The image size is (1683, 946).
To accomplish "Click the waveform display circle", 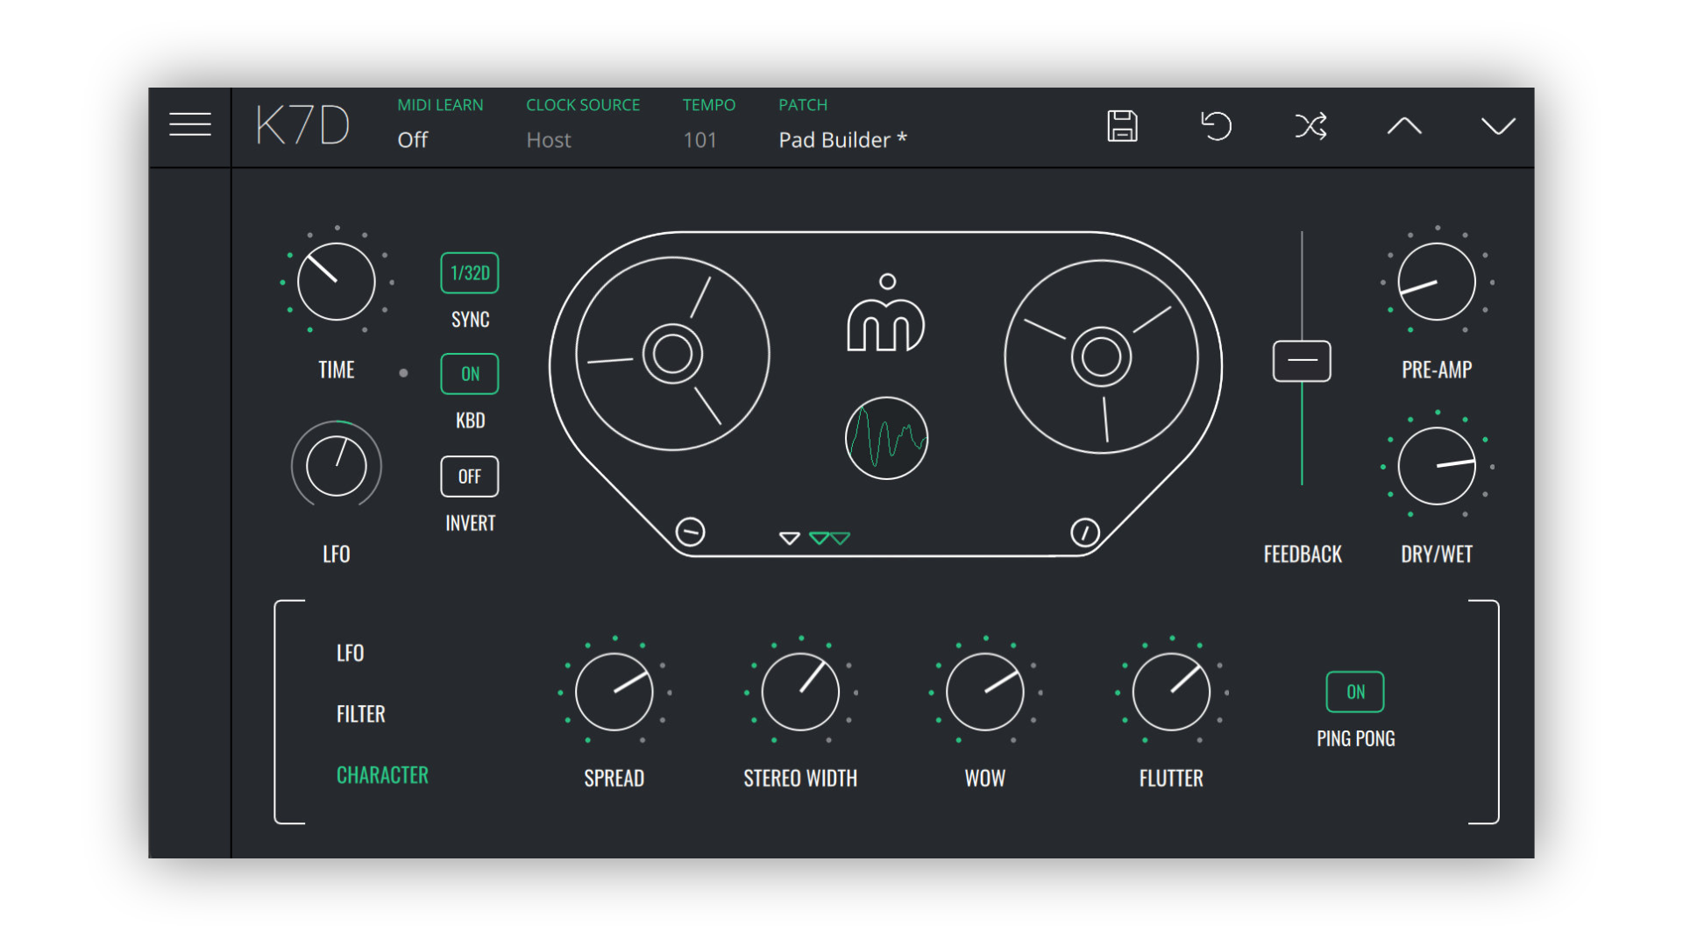I will coord(886,438).
